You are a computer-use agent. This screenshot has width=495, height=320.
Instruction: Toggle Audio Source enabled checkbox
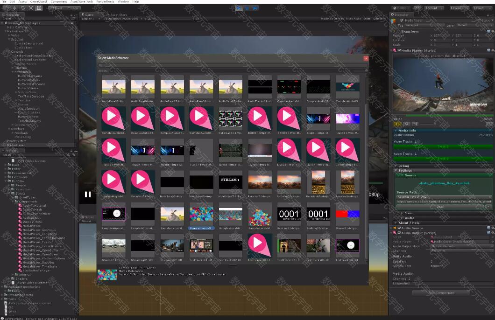(x=399, y=228)
